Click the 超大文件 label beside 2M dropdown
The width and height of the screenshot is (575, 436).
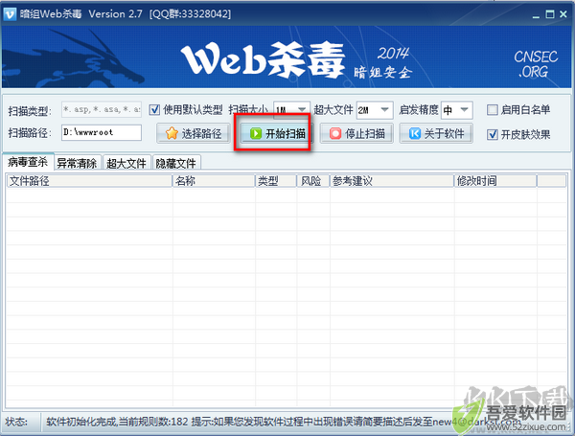click(x=333, y=109)
